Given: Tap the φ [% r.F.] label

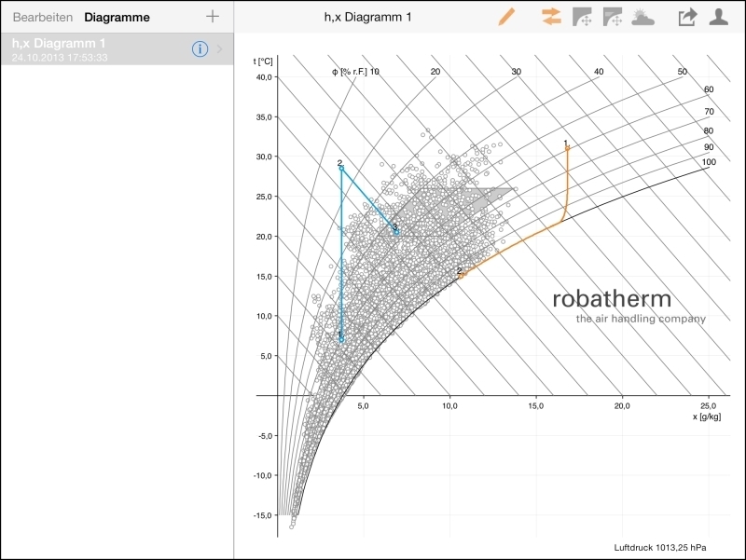Looking at the screenshot, I should click(x=350, y=72).
